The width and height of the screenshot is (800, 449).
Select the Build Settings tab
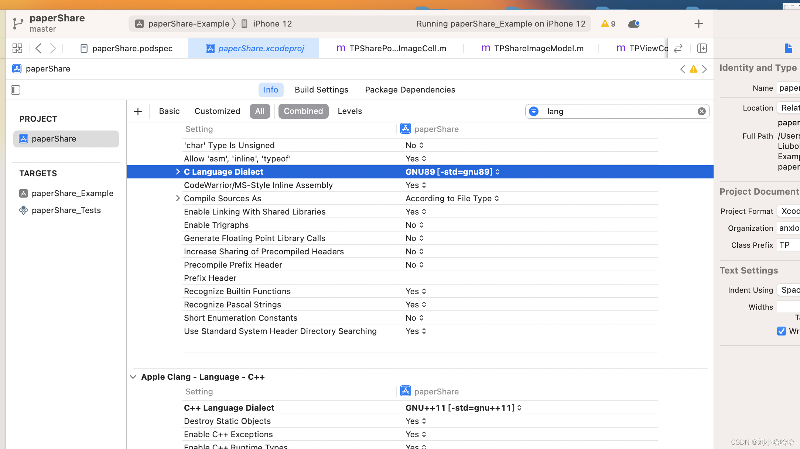[321, 90]
